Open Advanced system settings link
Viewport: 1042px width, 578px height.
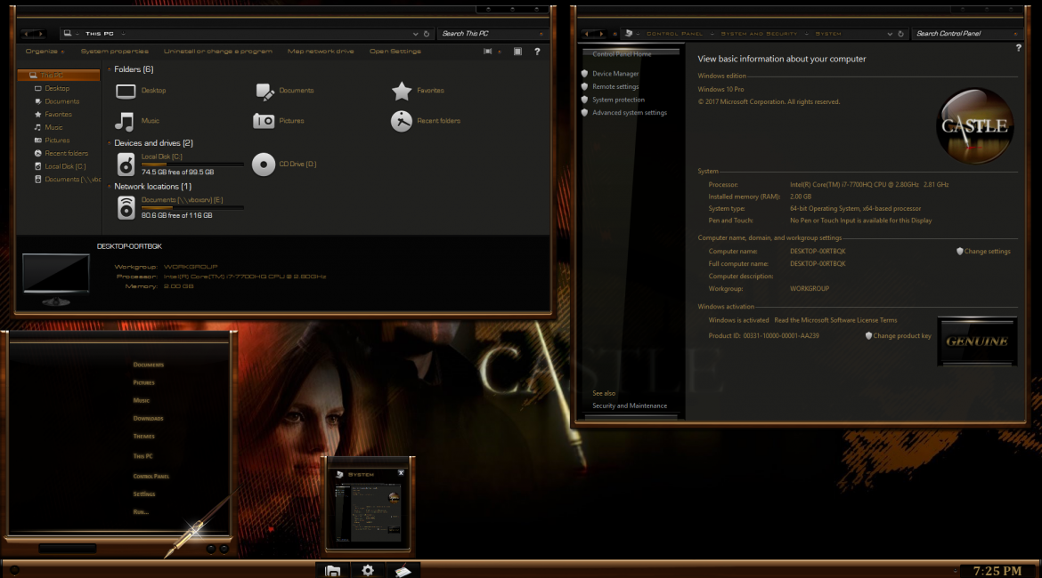click(x=630, y=113)
